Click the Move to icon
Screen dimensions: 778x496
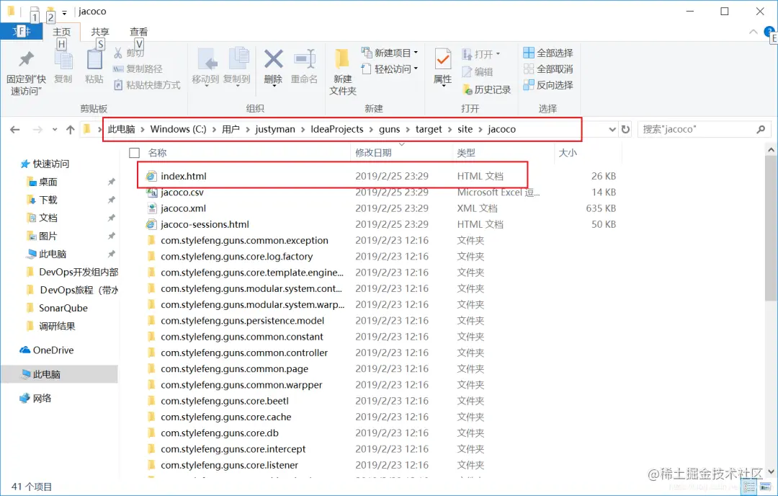[206, 60]
